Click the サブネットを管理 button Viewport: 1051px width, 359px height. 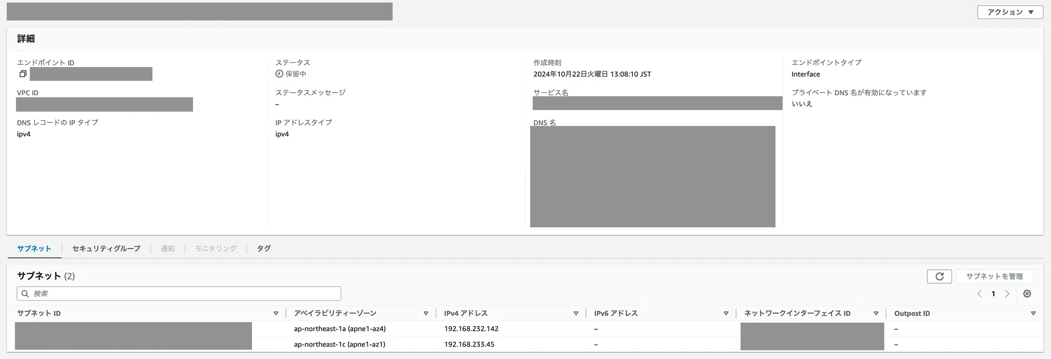point(994,277)
